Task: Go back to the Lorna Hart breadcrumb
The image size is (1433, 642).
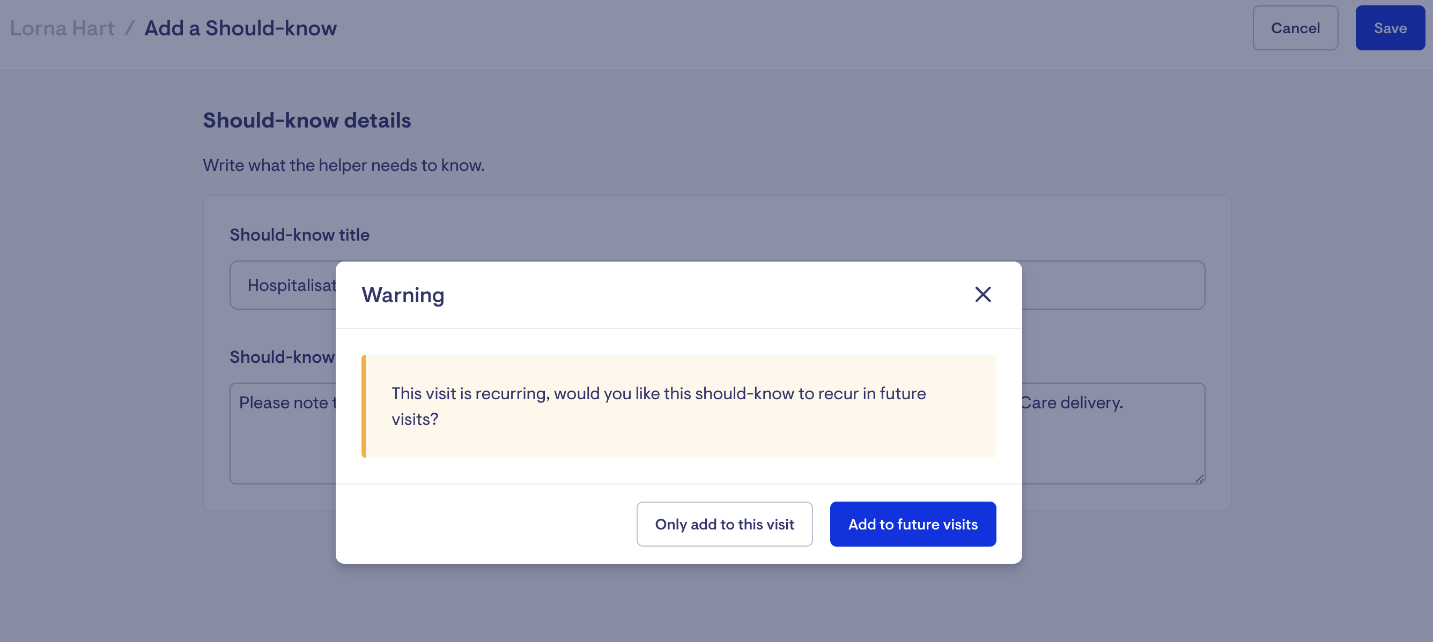Action: click(62, 28)
